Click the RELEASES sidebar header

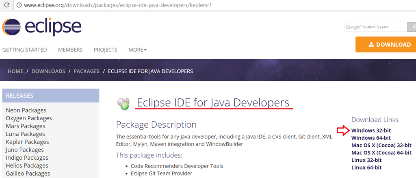(x=51, y=96)
